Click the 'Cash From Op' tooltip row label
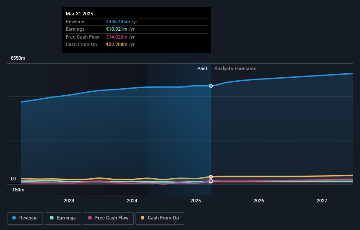The width and height of the screenshot is (360, 230). 81,45
